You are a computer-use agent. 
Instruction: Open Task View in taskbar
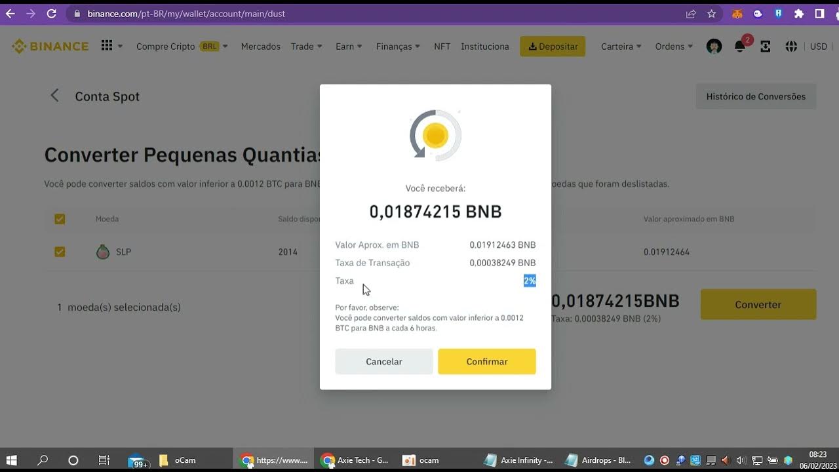[x=104, y=460]
